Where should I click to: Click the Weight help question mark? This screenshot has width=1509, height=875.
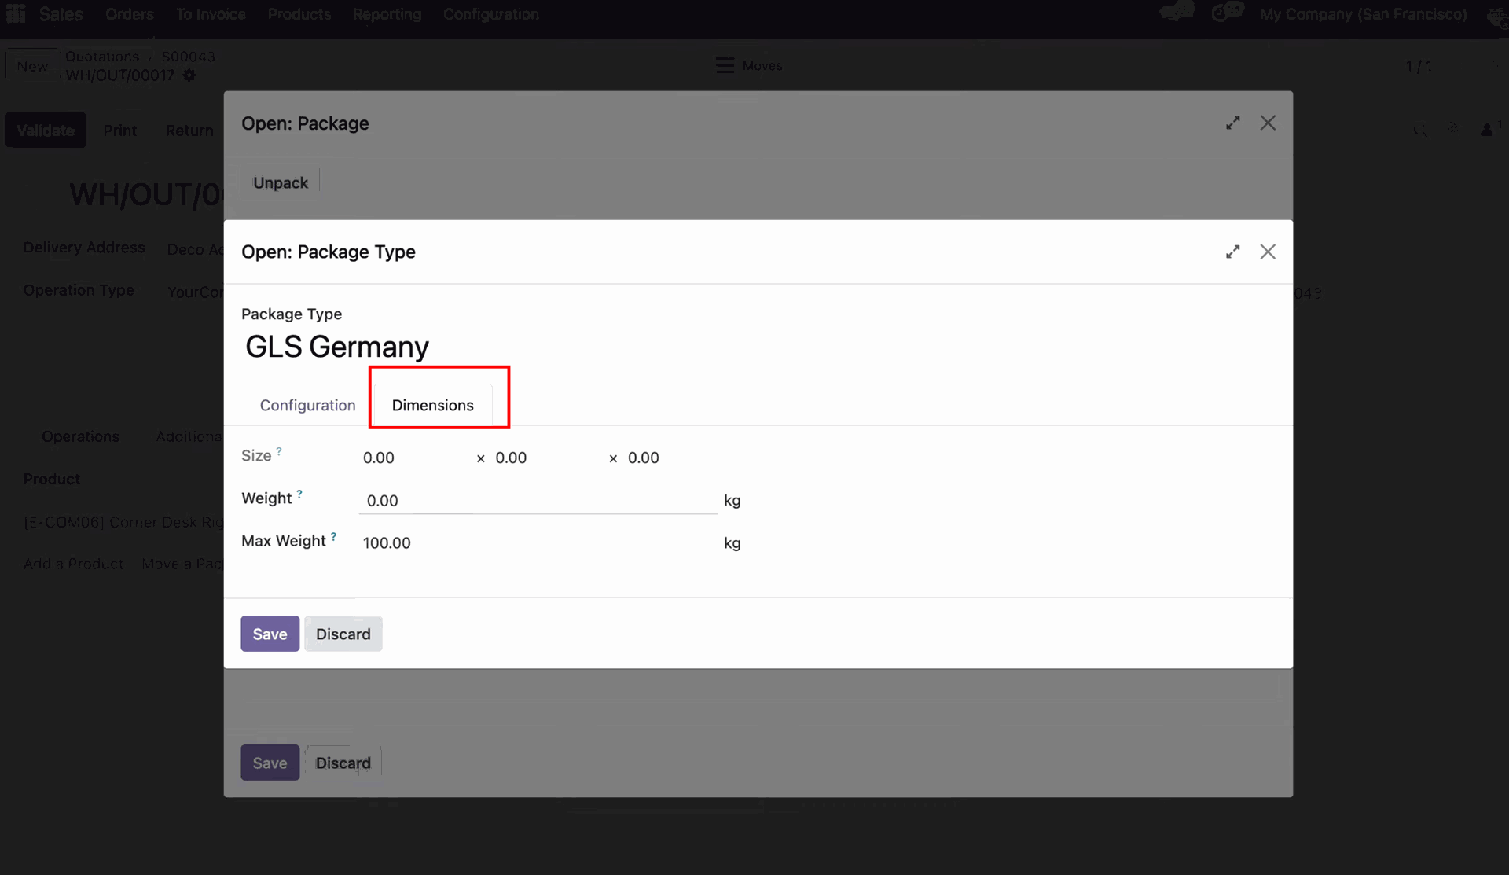299,494
